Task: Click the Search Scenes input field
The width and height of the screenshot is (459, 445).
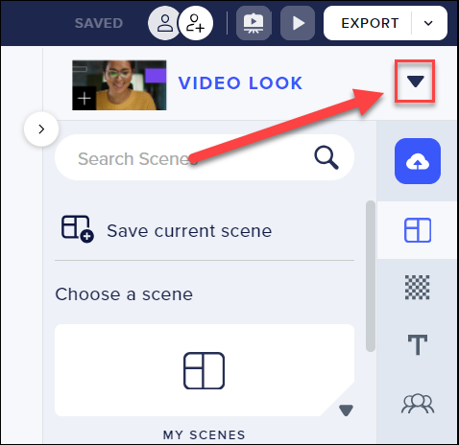Action: tap(205, 157)
